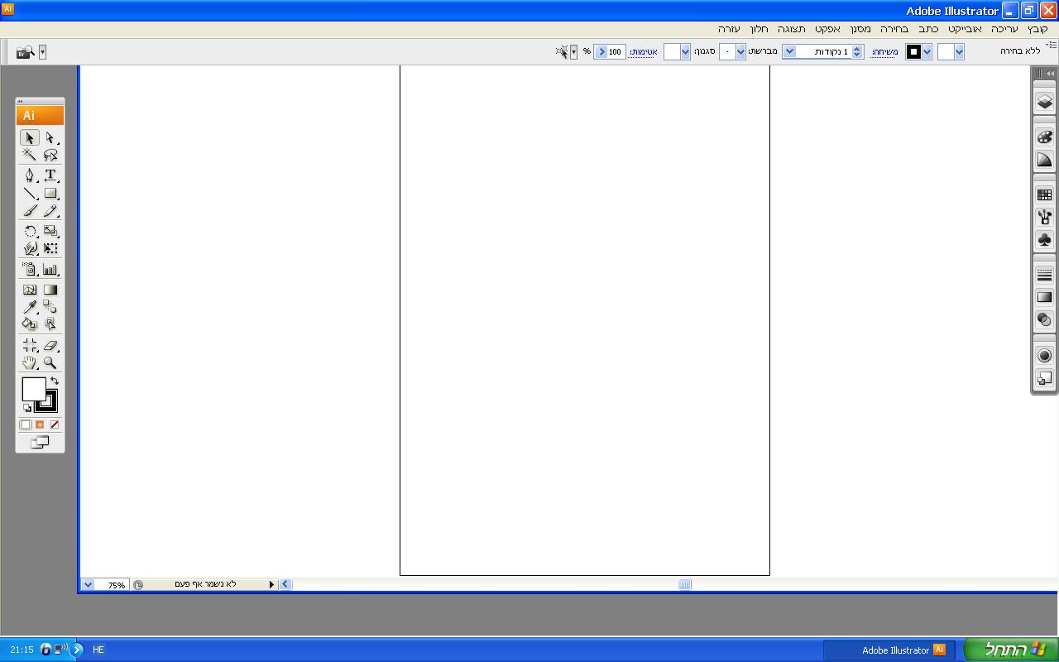The width and height of the screenshot is (1059, 662).
Task: Open the אובייקט (Object) menu
Action: 965,29
